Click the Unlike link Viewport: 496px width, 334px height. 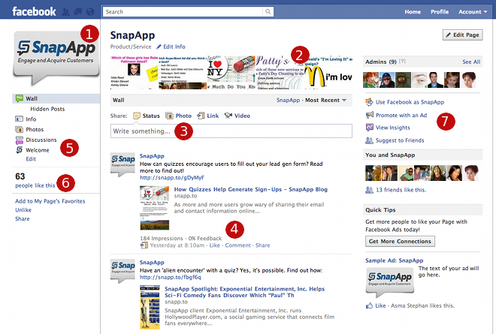click(23, 210)
